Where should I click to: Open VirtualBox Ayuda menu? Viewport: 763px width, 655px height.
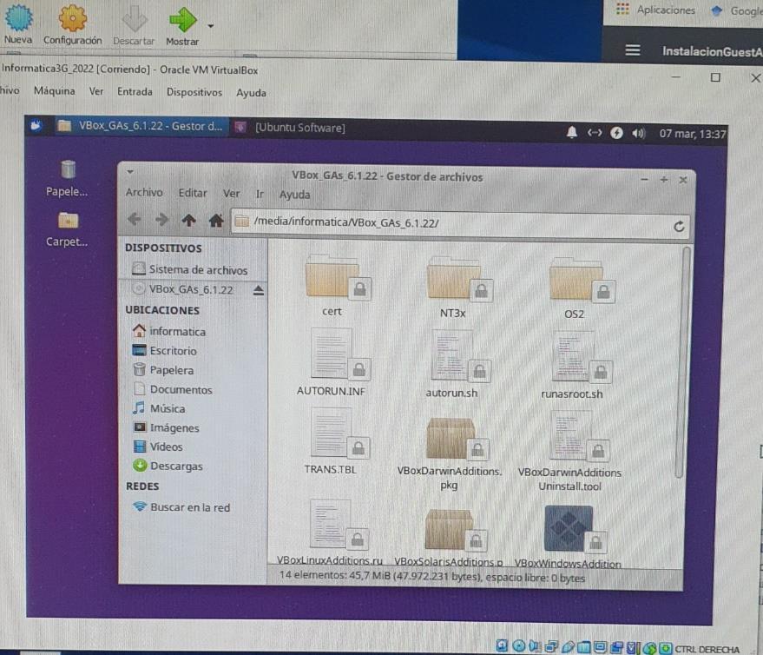click(x=251, y=93)
